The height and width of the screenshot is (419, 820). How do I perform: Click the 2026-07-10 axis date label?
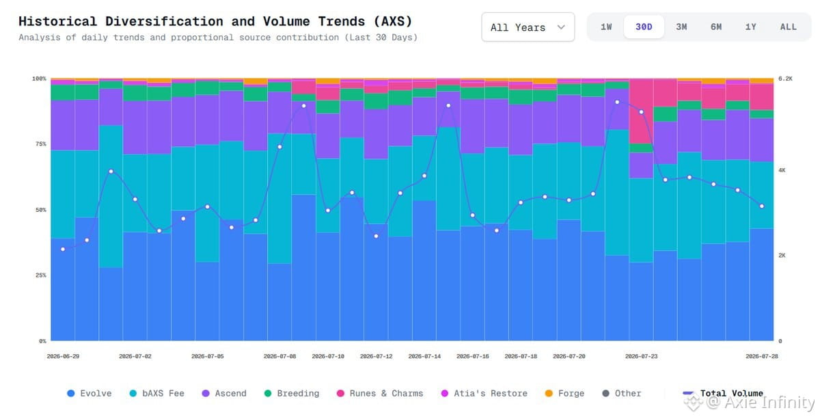coord(328,356)
